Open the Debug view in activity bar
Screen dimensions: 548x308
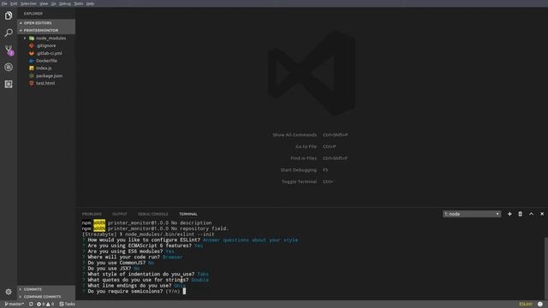pos(9,67)
